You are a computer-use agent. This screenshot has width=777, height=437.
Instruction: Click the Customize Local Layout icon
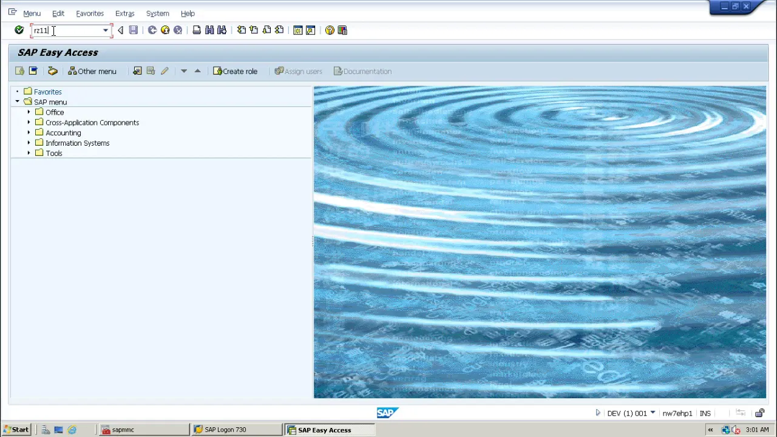pos(342,30)
